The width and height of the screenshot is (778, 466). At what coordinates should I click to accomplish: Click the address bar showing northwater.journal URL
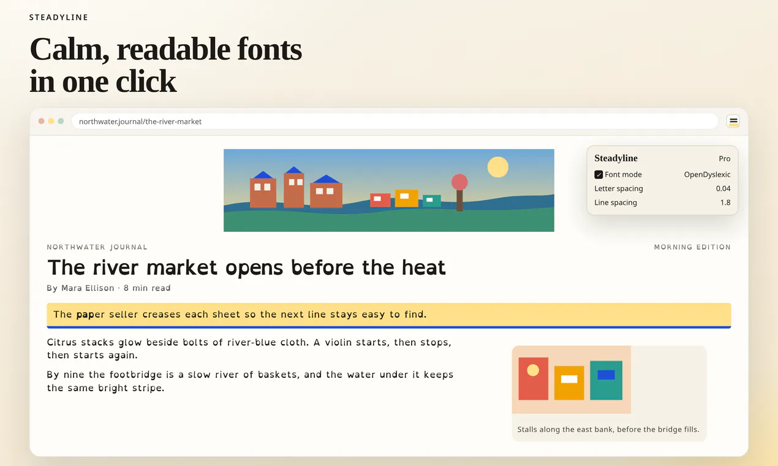click(x=395, y=121)
